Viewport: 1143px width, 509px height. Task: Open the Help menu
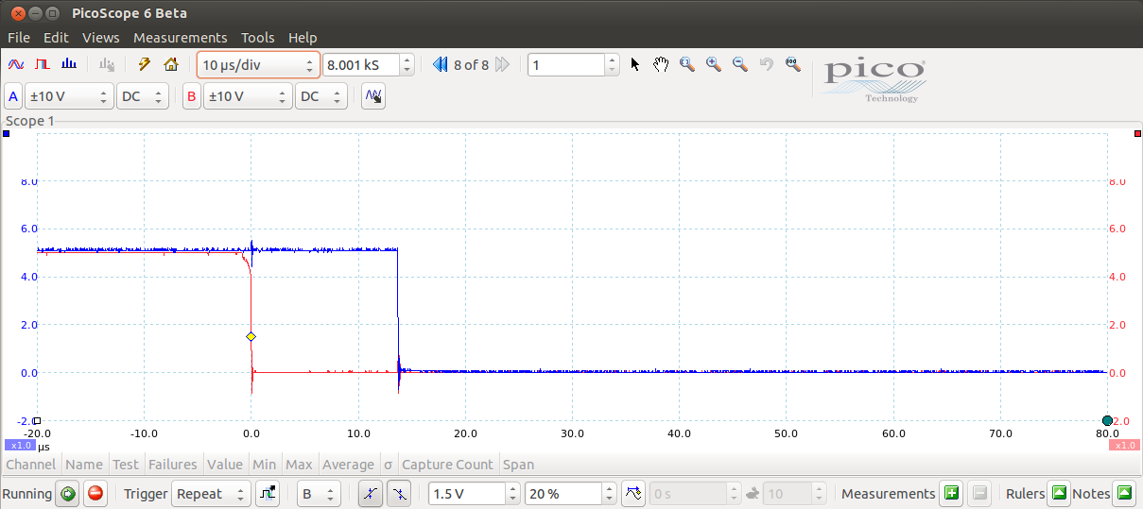point(303,38)
